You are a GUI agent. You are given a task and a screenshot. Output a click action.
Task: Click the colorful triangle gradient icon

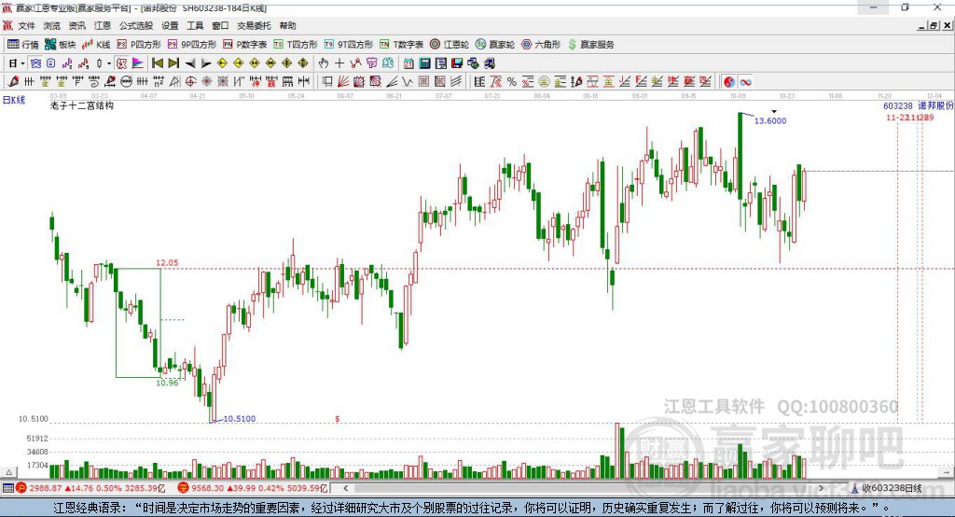[138, 63]
